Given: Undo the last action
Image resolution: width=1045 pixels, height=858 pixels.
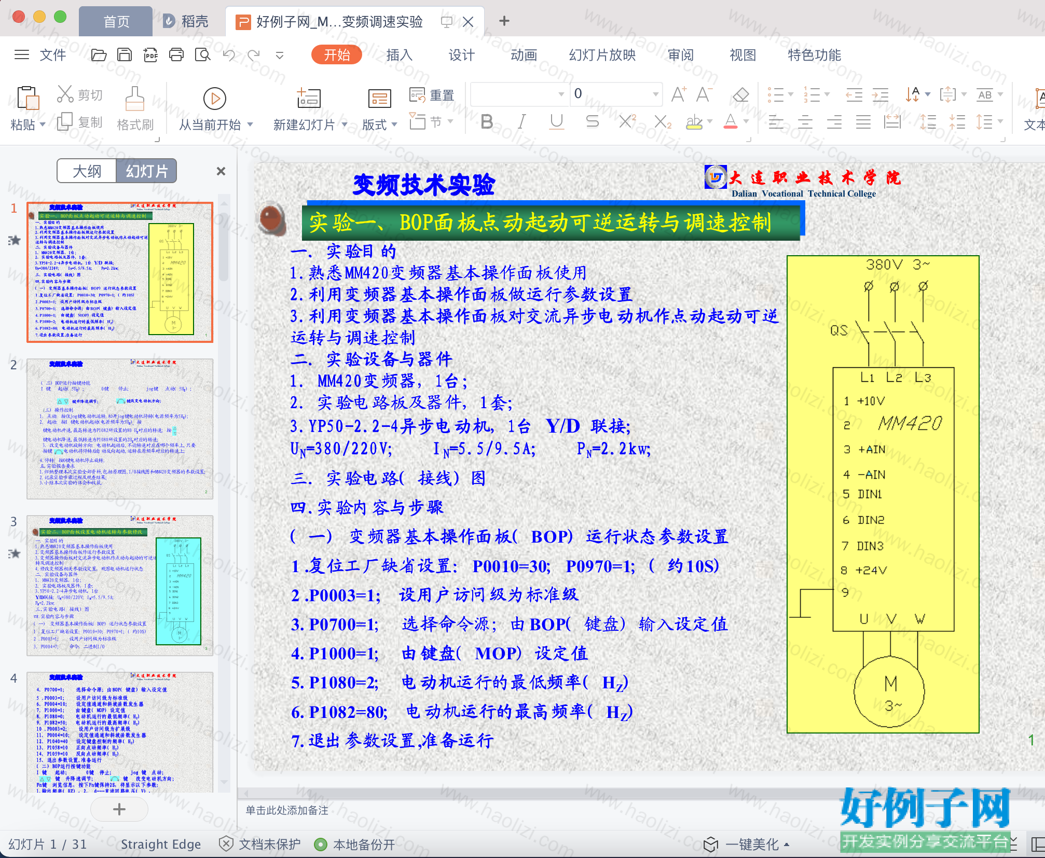Looking at the screenshot, I should [x=229, y=54].
